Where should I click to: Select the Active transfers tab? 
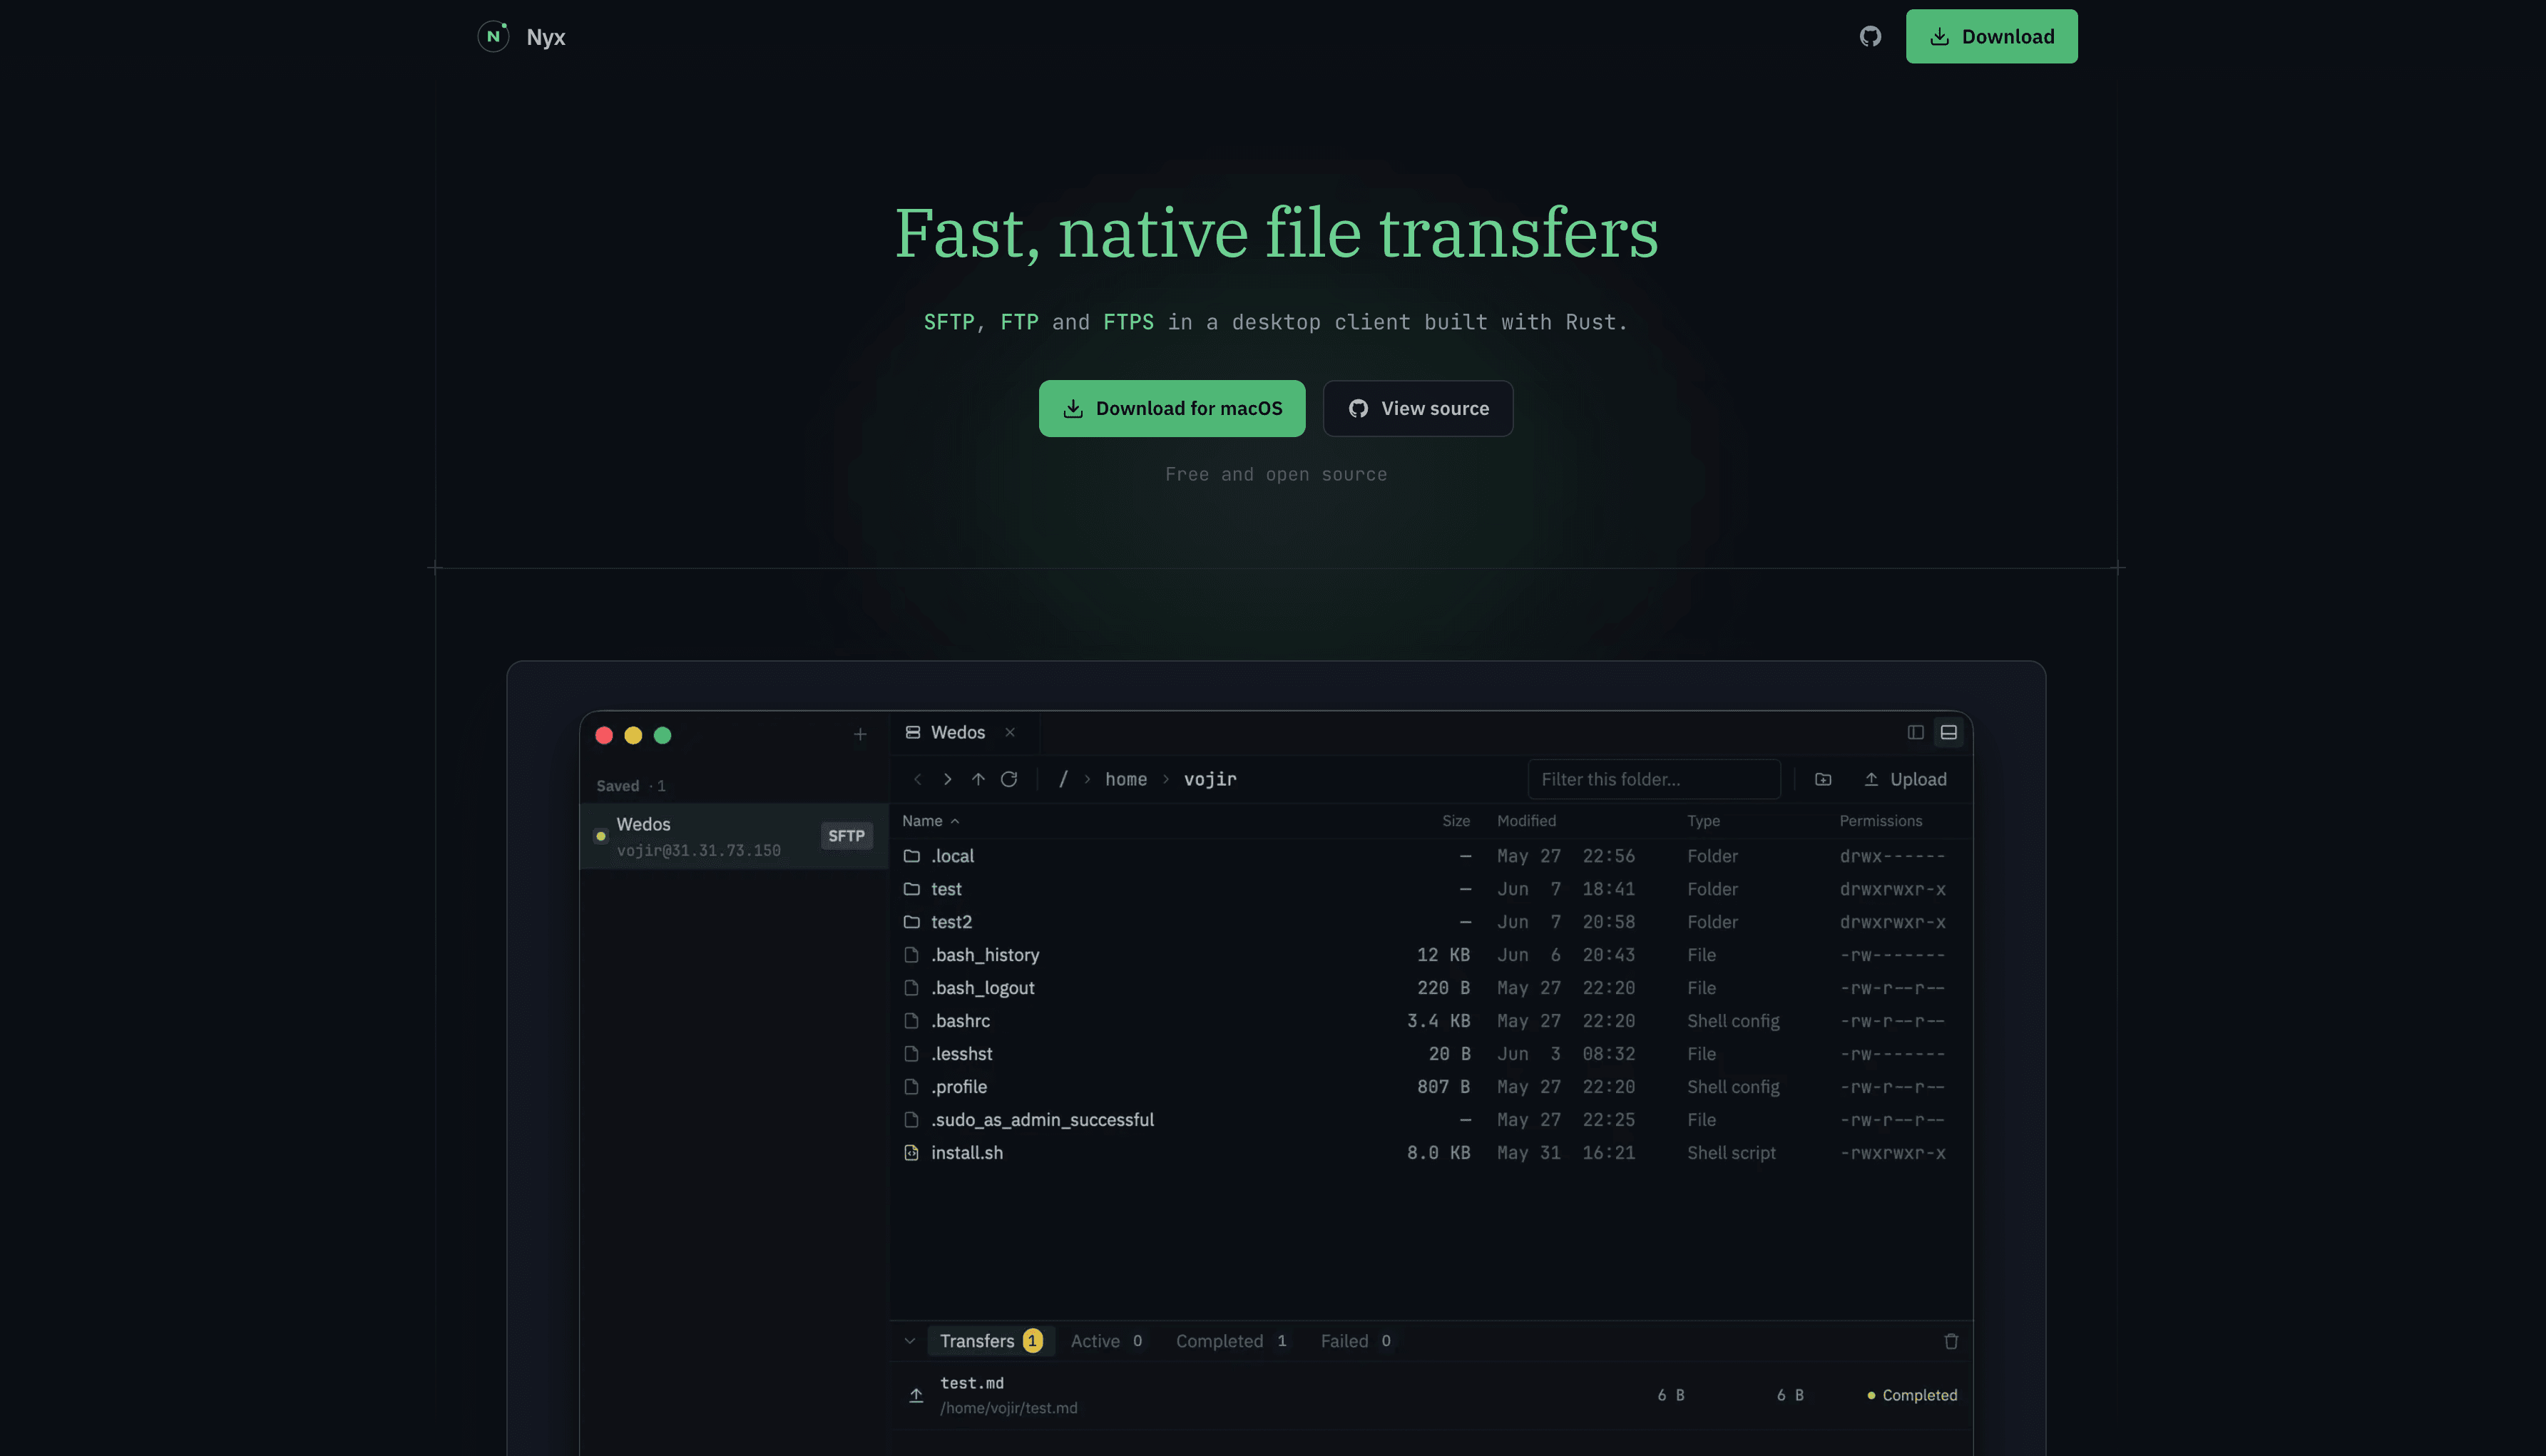(x=1107, y=1341)
